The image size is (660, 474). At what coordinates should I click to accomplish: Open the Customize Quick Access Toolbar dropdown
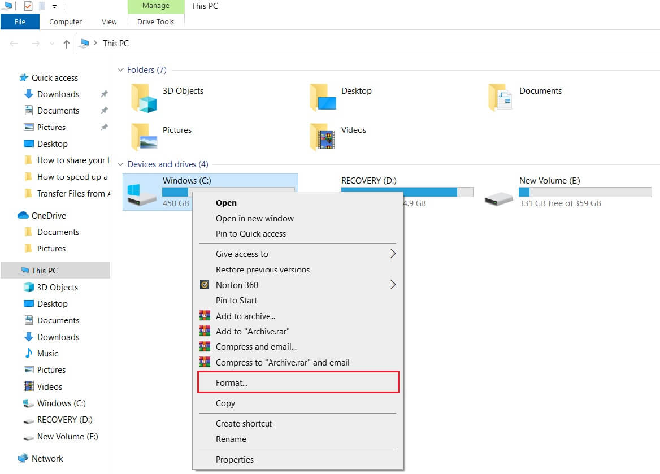click(x=54, y=6)
